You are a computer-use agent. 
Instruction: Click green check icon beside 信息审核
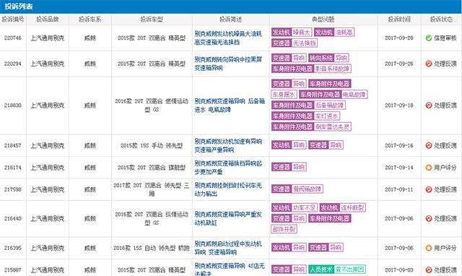pyautogui.click(x=429, y=38)
